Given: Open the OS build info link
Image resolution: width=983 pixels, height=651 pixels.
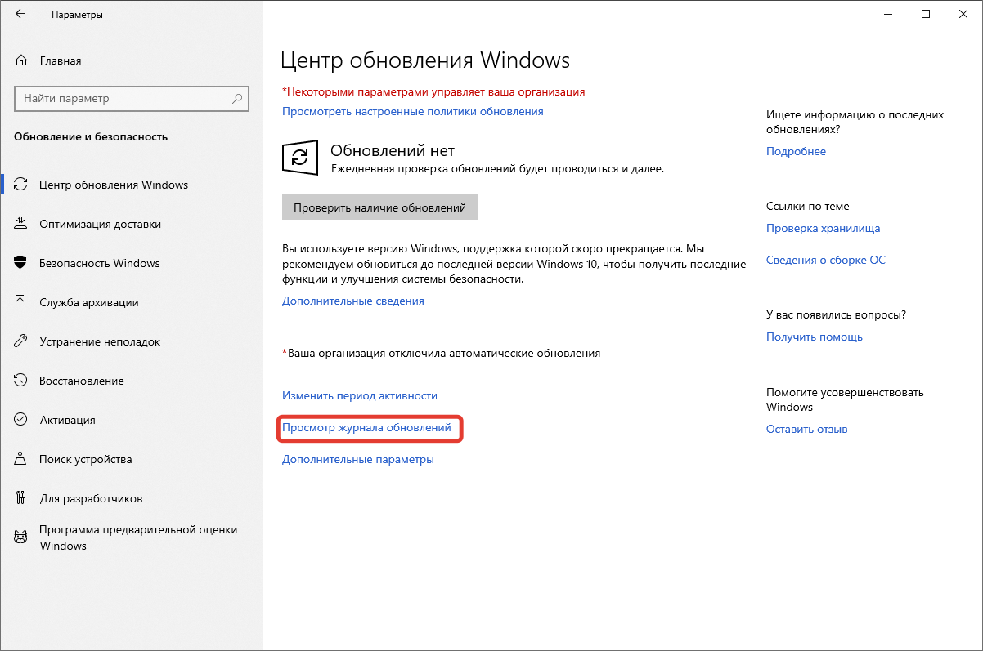Looking at the screenshot, I should point(825,260).
